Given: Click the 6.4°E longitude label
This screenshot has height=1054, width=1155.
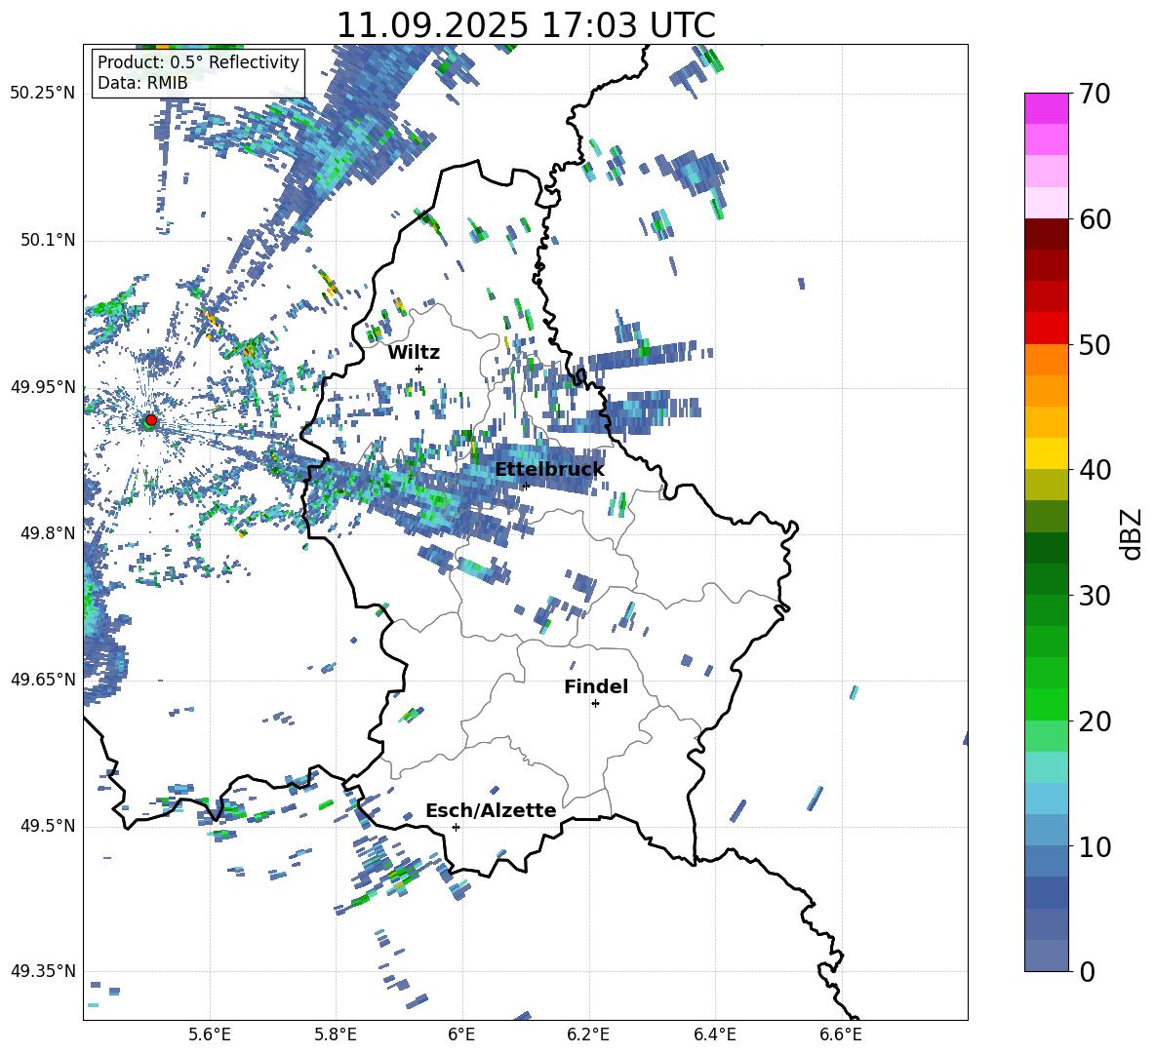Looking at the screenshot, I should coord(714,1034).
